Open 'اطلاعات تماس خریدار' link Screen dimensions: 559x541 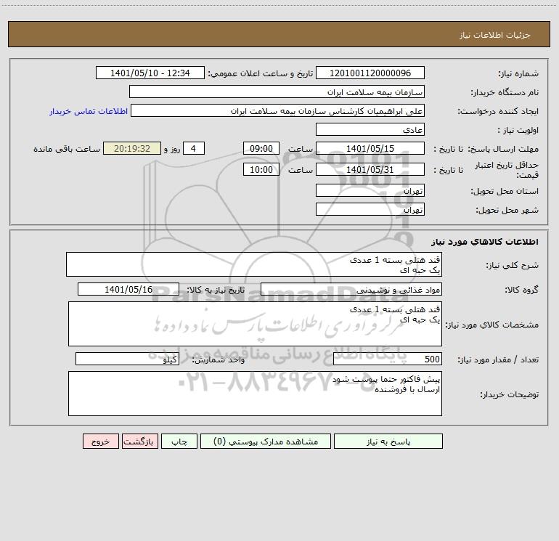89,111
